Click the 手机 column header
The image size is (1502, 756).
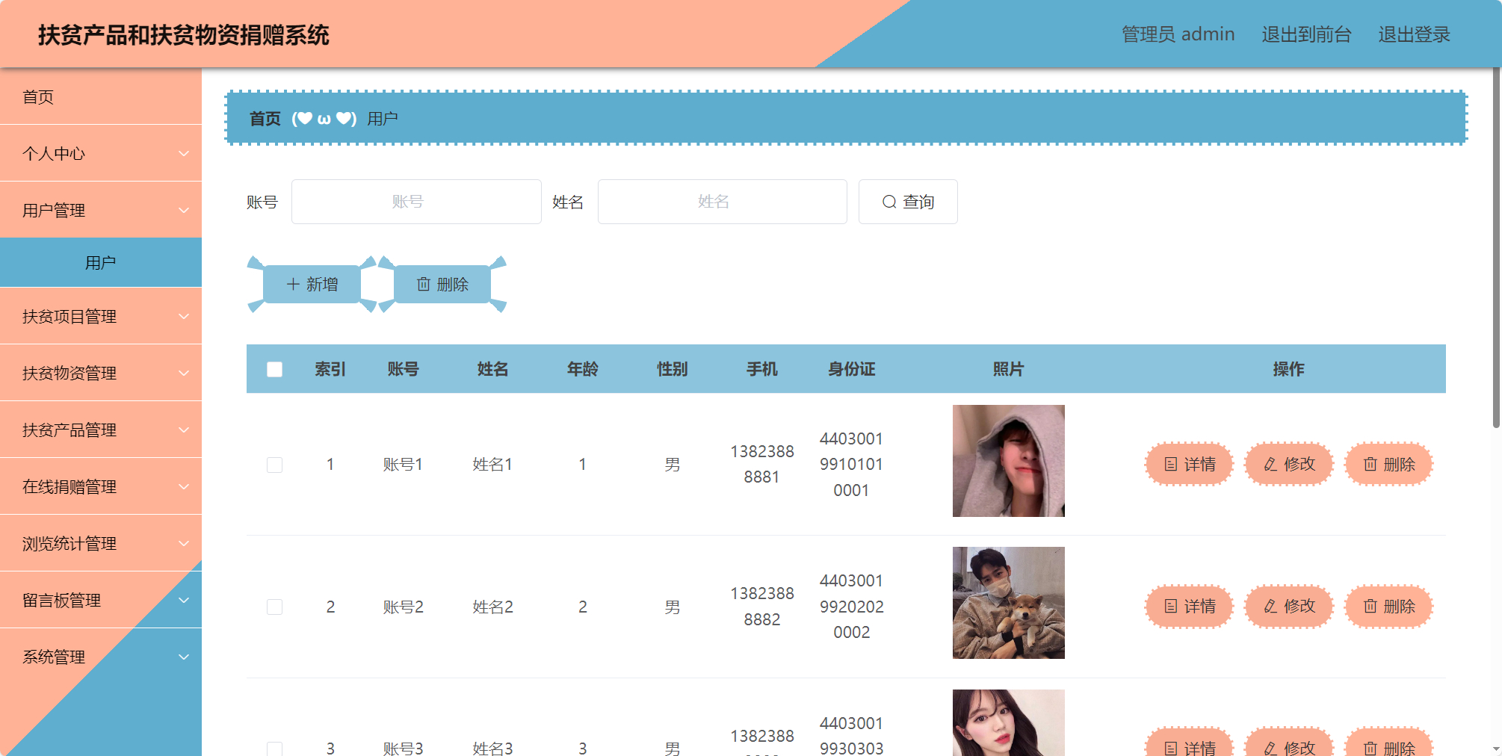point(762,369)
